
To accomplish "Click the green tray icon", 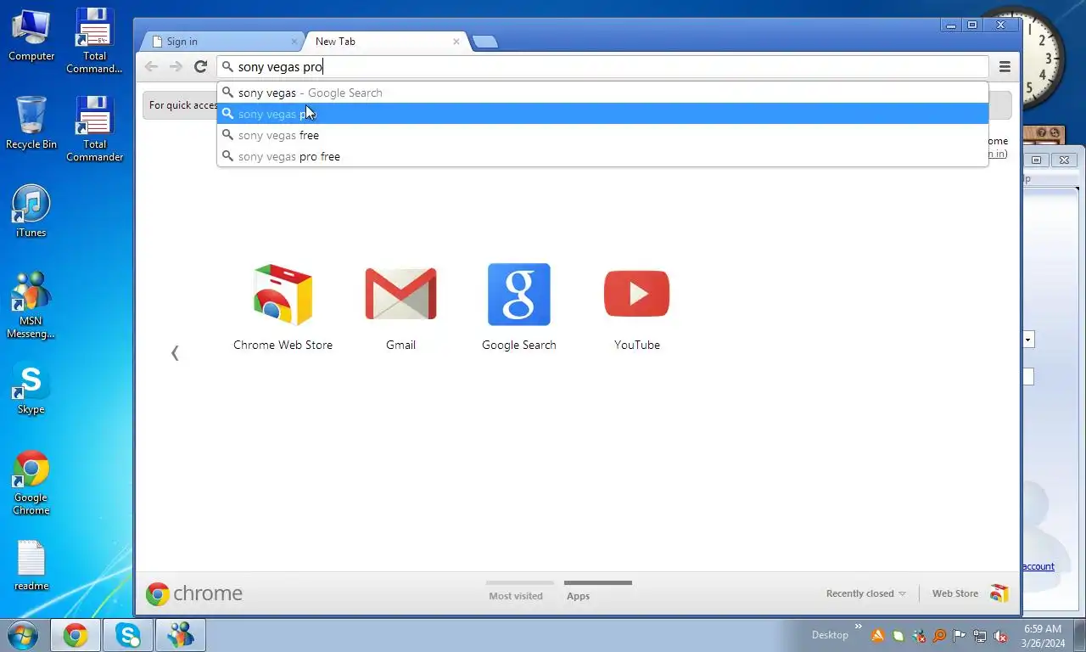I will pos(898,636).
